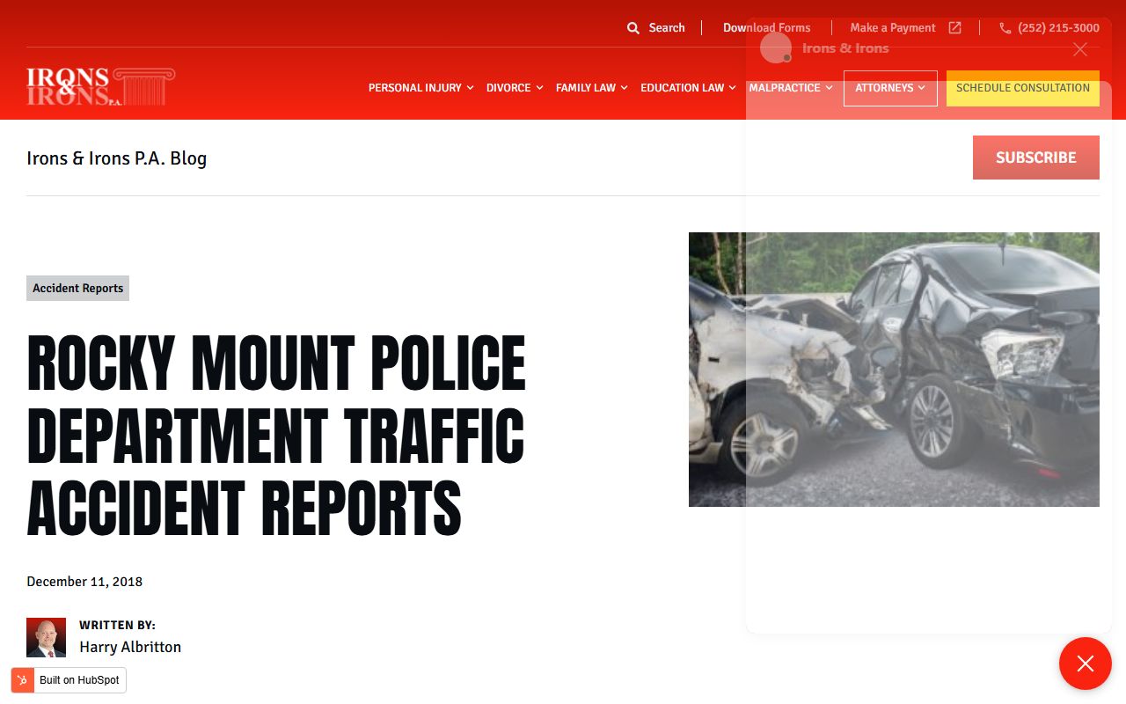Expand the Malpractice chevron

[x=829, y=88]
